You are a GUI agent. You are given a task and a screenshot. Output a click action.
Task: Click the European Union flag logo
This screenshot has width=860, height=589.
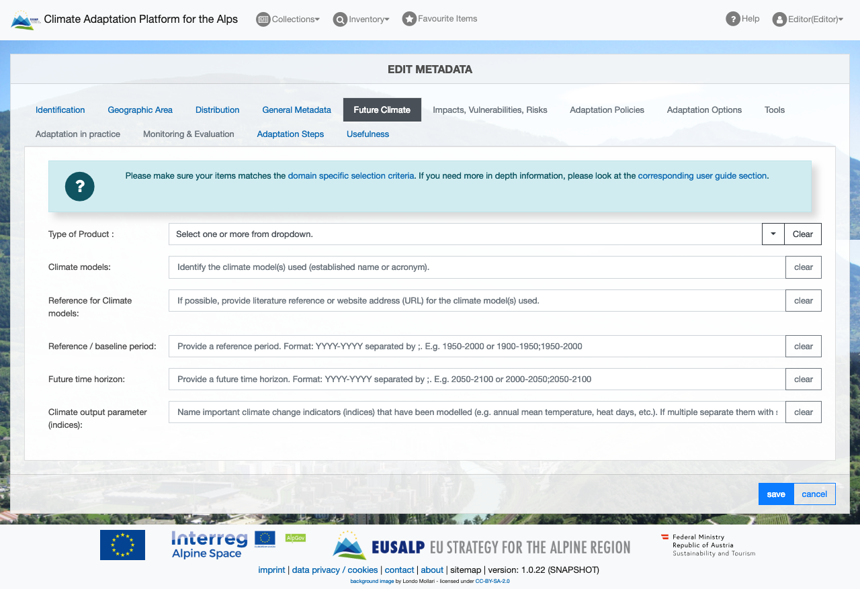(122, 545)
